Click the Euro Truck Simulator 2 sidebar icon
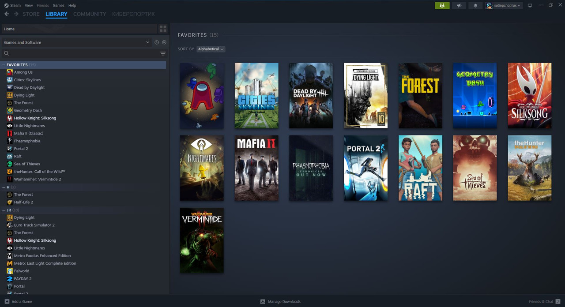The image size is (565, 307). (10, 225)
